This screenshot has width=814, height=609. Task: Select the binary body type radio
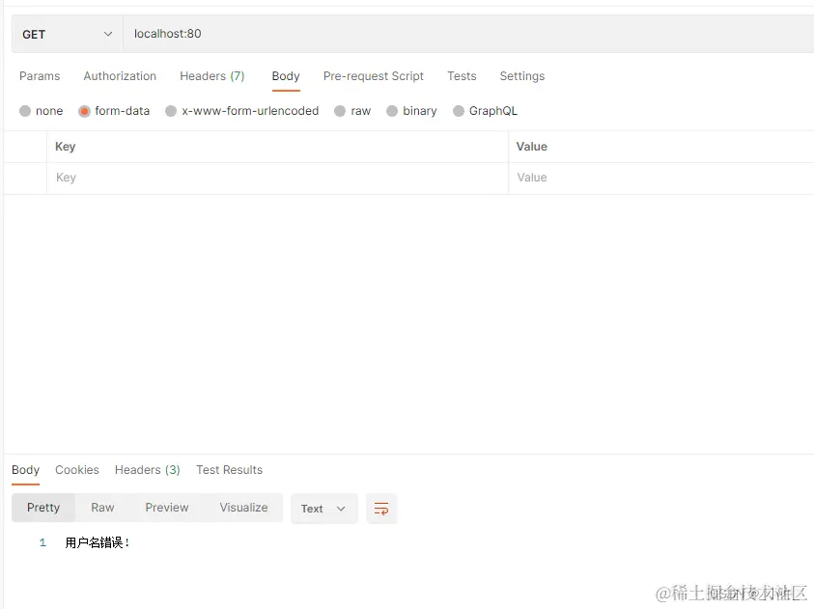point(392,111)
